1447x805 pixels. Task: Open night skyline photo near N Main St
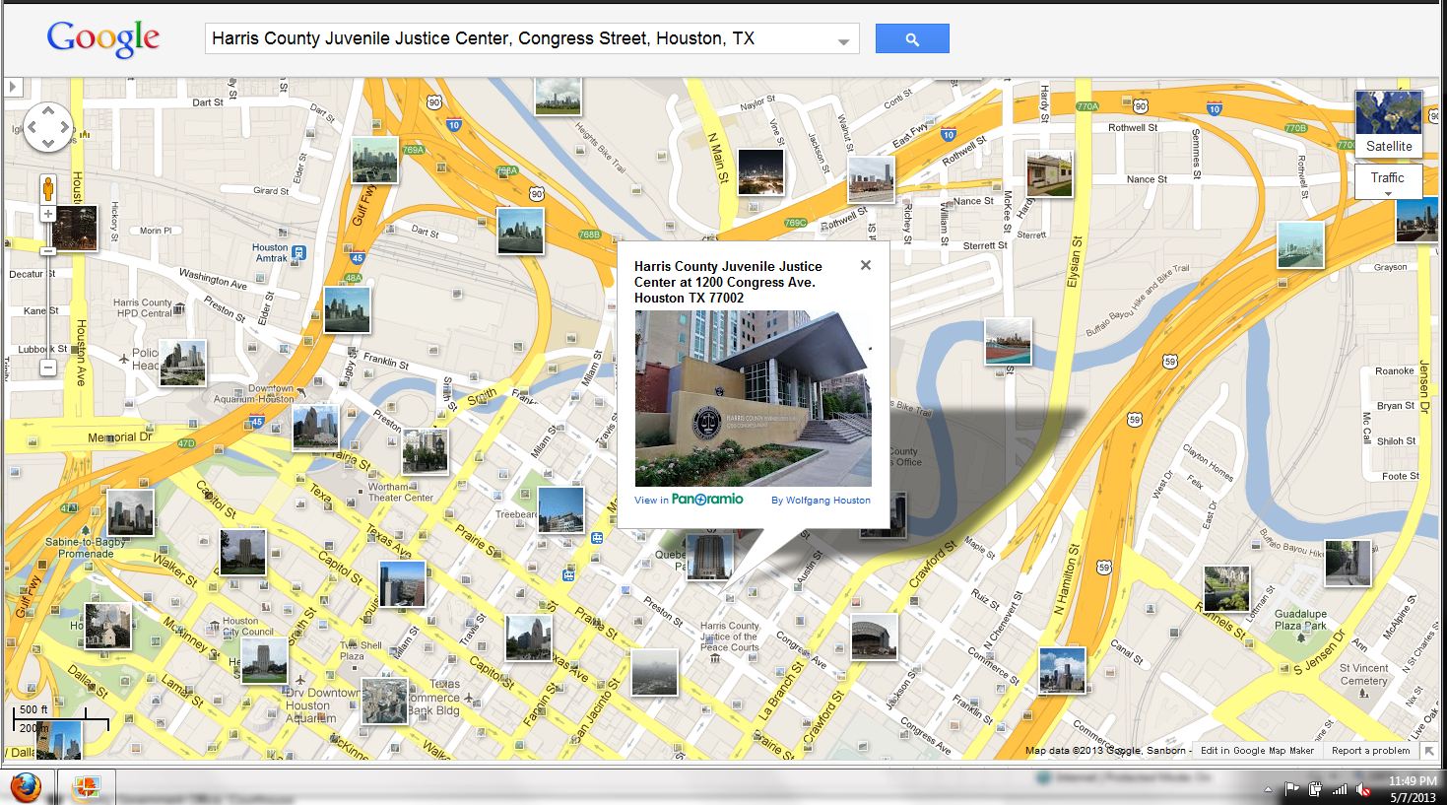pos(761,170)
